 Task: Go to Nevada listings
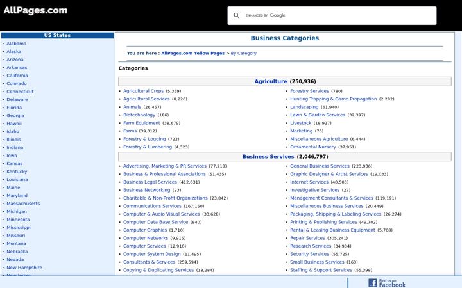[x=15, y=259]
